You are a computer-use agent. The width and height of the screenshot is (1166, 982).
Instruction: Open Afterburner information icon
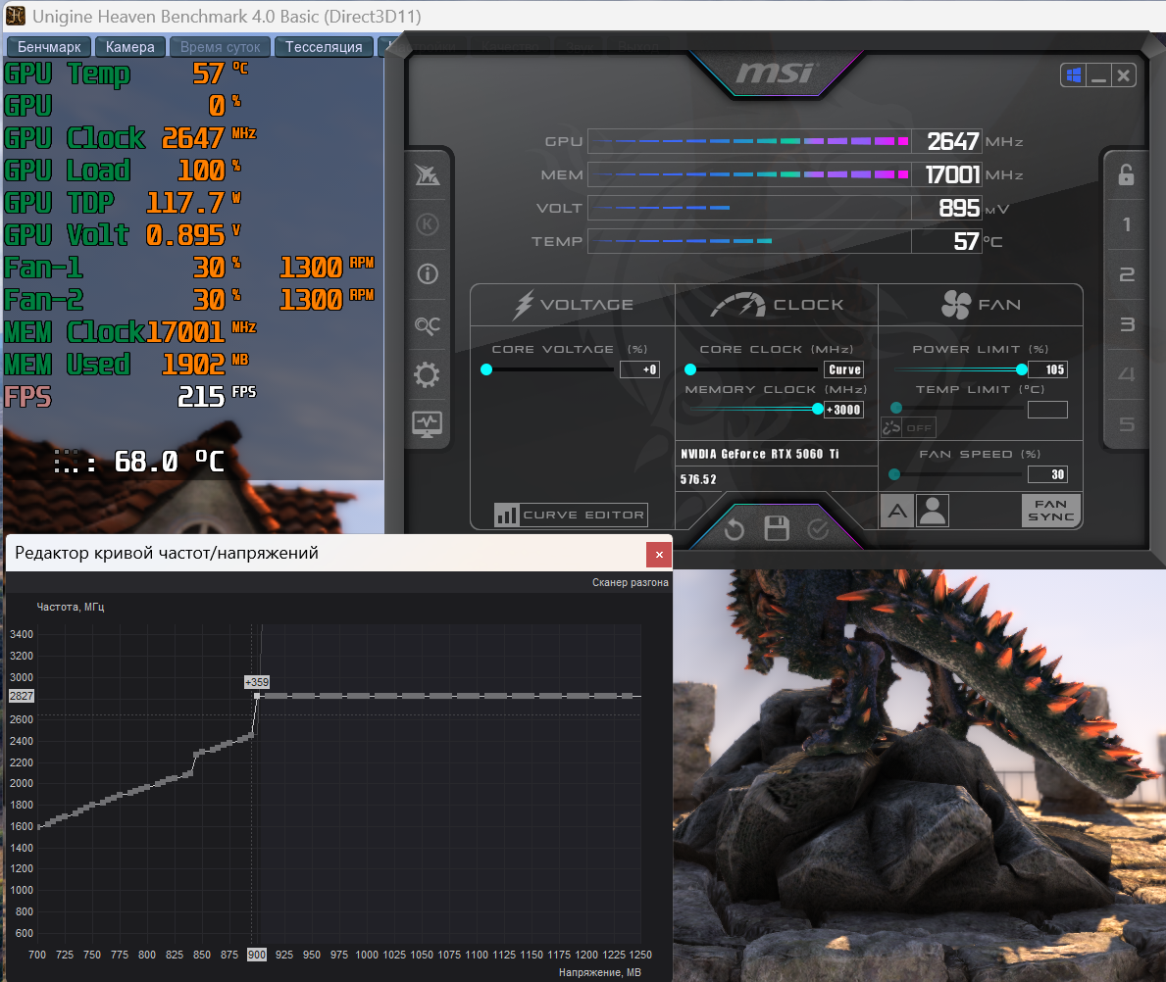coord(428,274)
